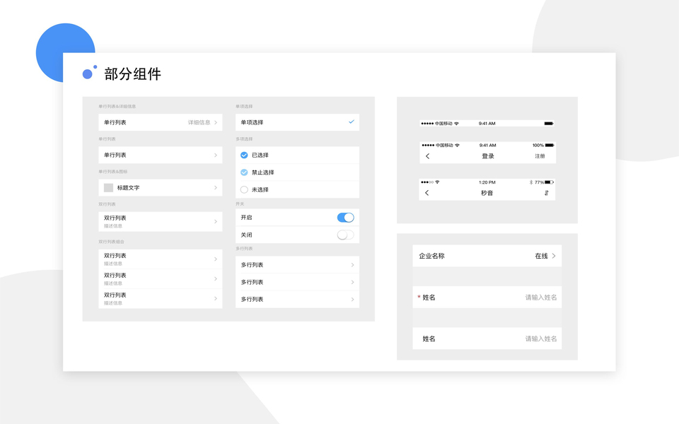Screen dimensions: 679x424
Task: Tap the back arrow in the 登录 navigation bar
Action: pos(427,156)
